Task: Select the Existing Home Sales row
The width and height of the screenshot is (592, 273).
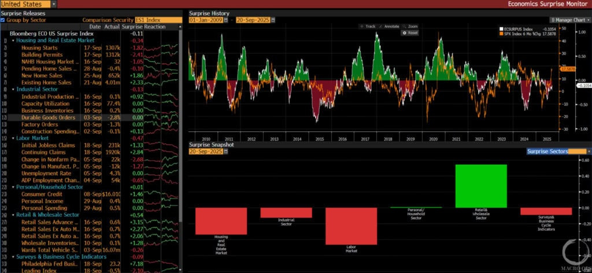Action: 91,83
